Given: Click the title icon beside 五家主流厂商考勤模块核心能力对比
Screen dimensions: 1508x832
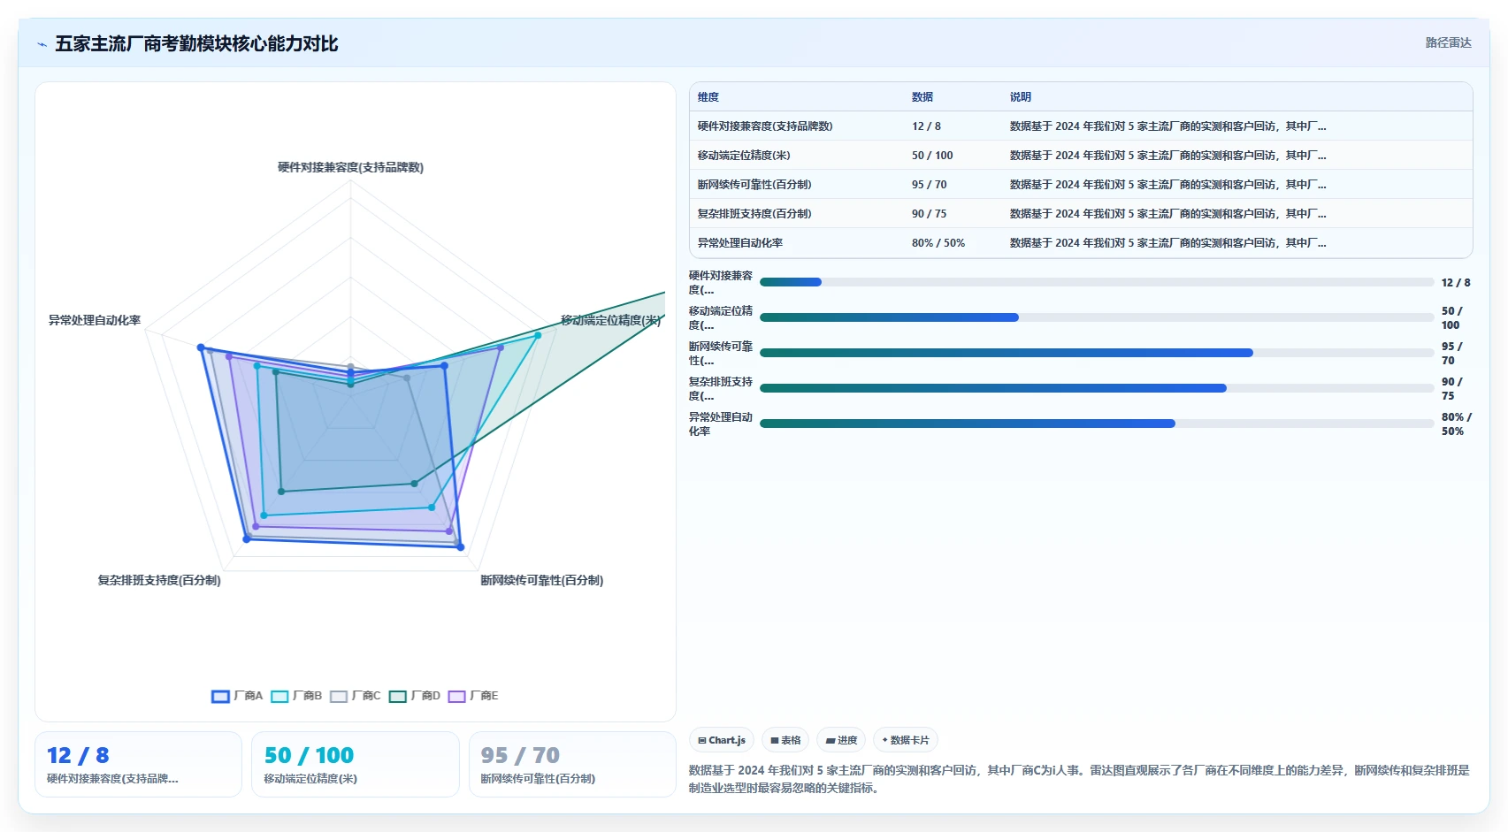Looking at the screenshot, I should click(x=42, y=44).
